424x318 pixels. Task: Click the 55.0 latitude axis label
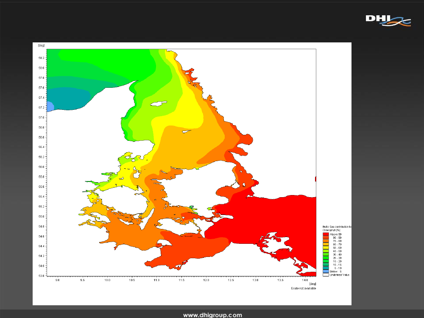click(x=42, y=217)
